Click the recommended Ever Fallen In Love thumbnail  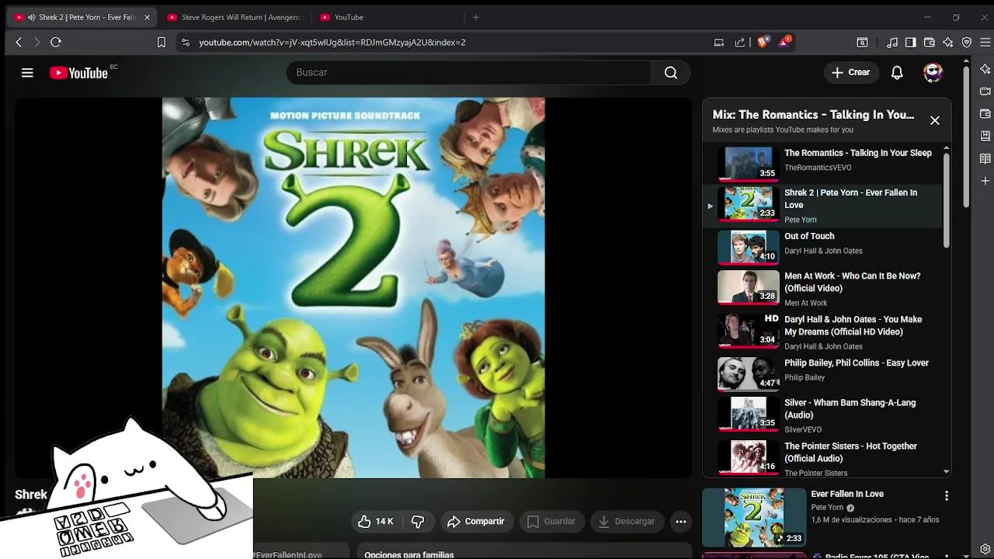coord(754,517)
